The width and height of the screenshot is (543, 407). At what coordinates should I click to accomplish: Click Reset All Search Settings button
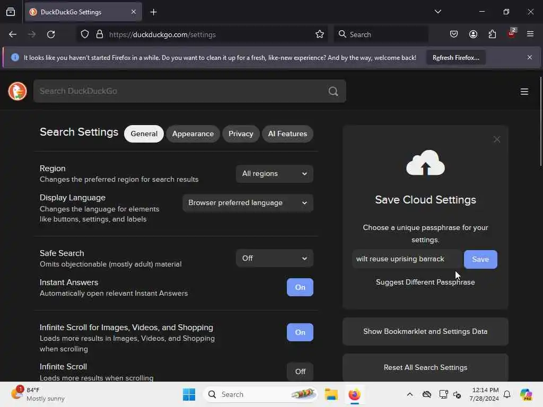[425, 368]
